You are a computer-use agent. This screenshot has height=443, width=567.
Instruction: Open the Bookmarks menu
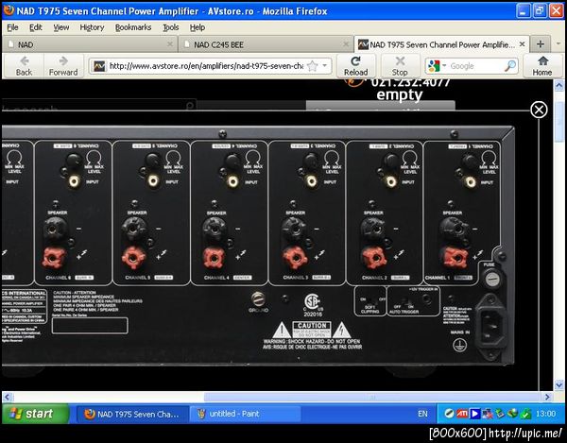133,27
